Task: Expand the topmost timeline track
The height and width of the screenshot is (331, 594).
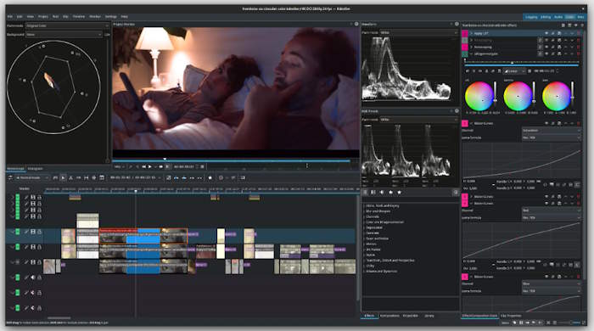Action: 13,197
